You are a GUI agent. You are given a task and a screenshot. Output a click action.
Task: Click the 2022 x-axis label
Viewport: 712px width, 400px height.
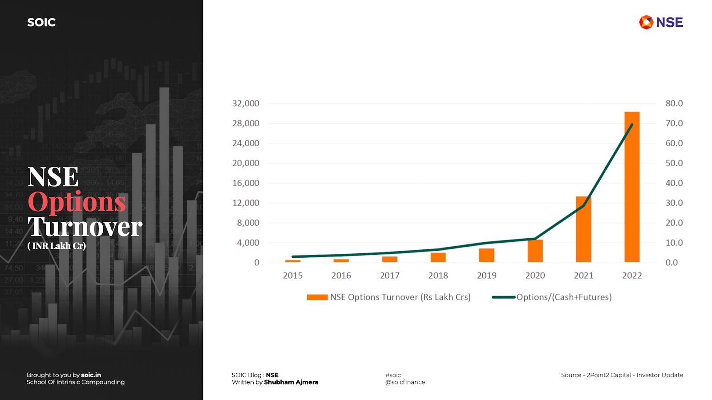pos(632,276)
